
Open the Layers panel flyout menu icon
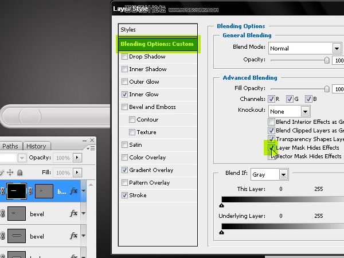[91, 148]
